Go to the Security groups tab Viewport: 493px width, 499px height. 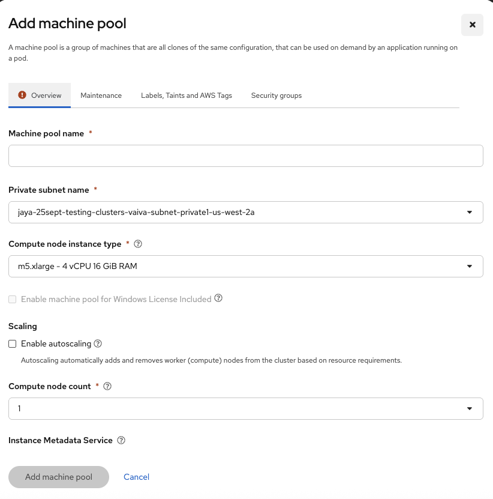(276, 95)
